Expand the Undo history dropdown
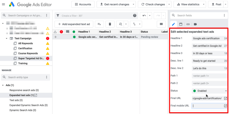 coord(150,16)
